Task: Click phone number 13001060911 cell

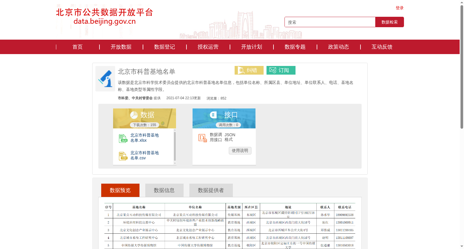Action: [x=345, y=222]
